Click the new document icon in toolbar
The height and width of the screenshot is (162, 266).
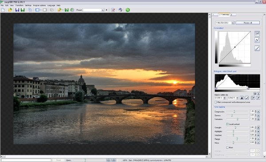(3, 10)
